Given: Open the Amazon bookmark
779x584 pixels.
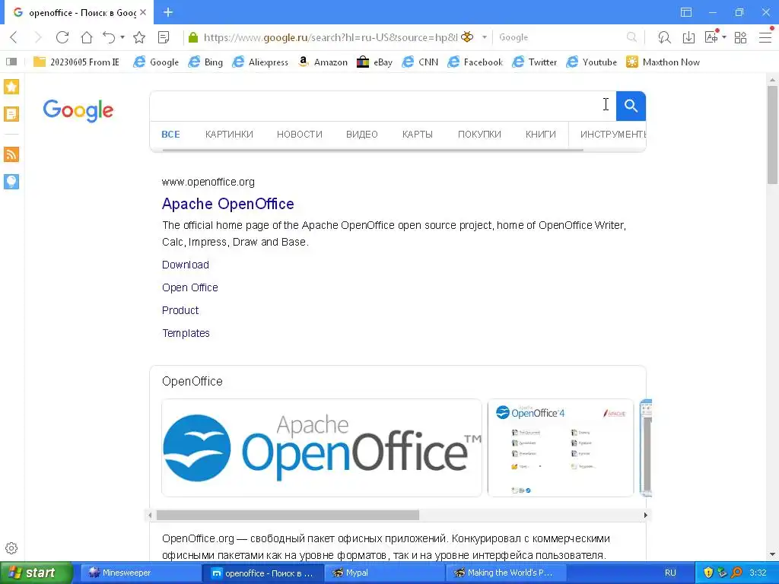Looking at the screenshot, I should [x=323, y=62].
